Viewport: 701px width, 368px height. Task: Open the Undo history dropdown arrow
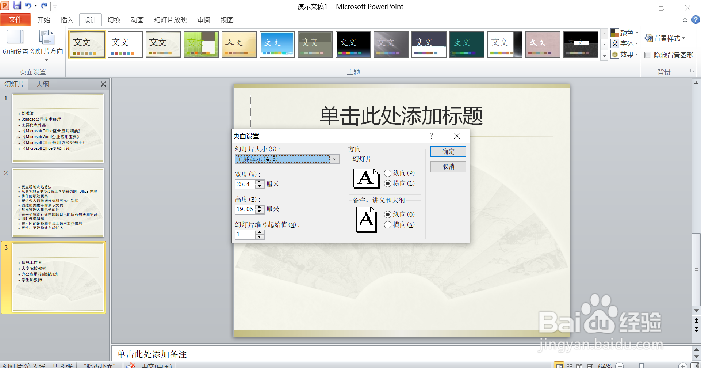click(35, 6)
